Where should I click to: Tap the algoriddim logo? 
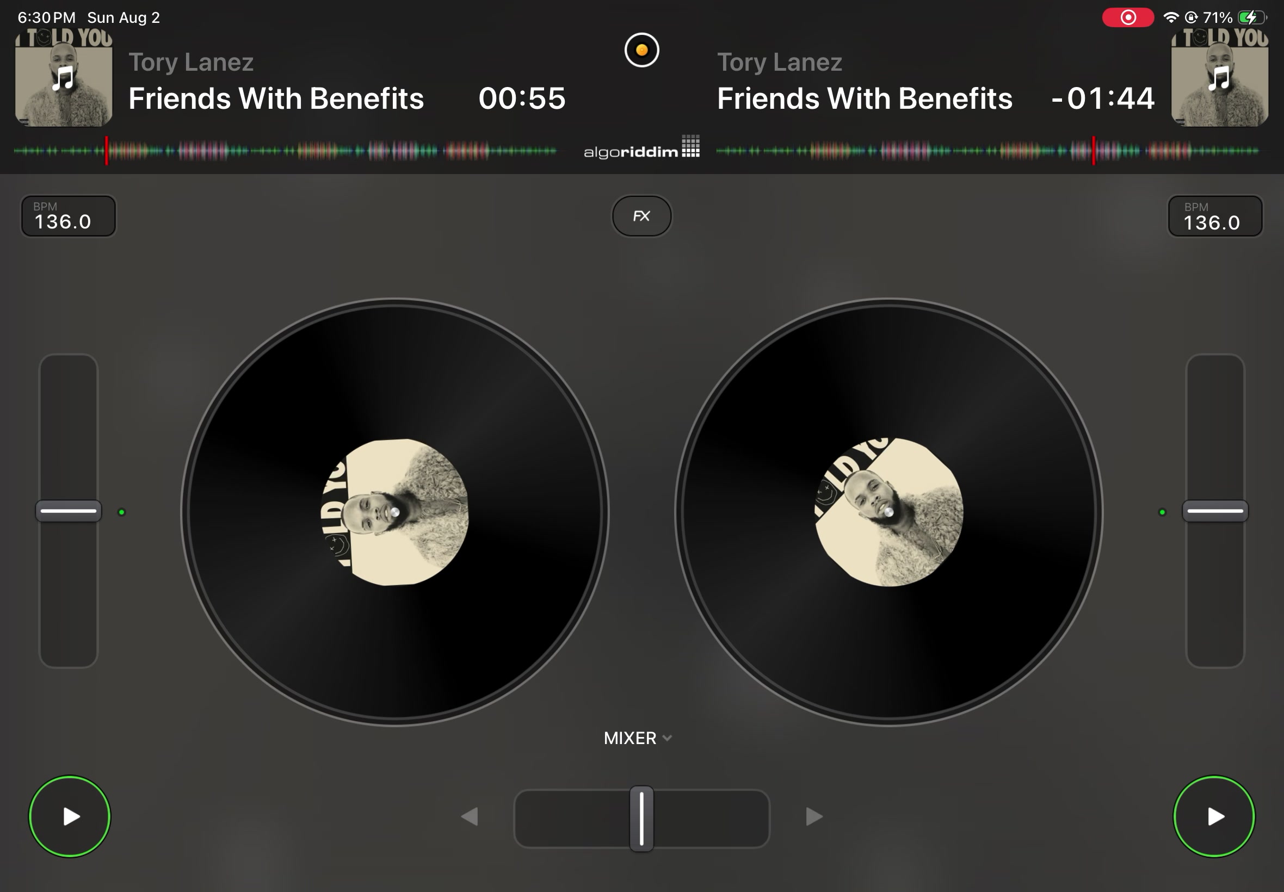[641, 147]
